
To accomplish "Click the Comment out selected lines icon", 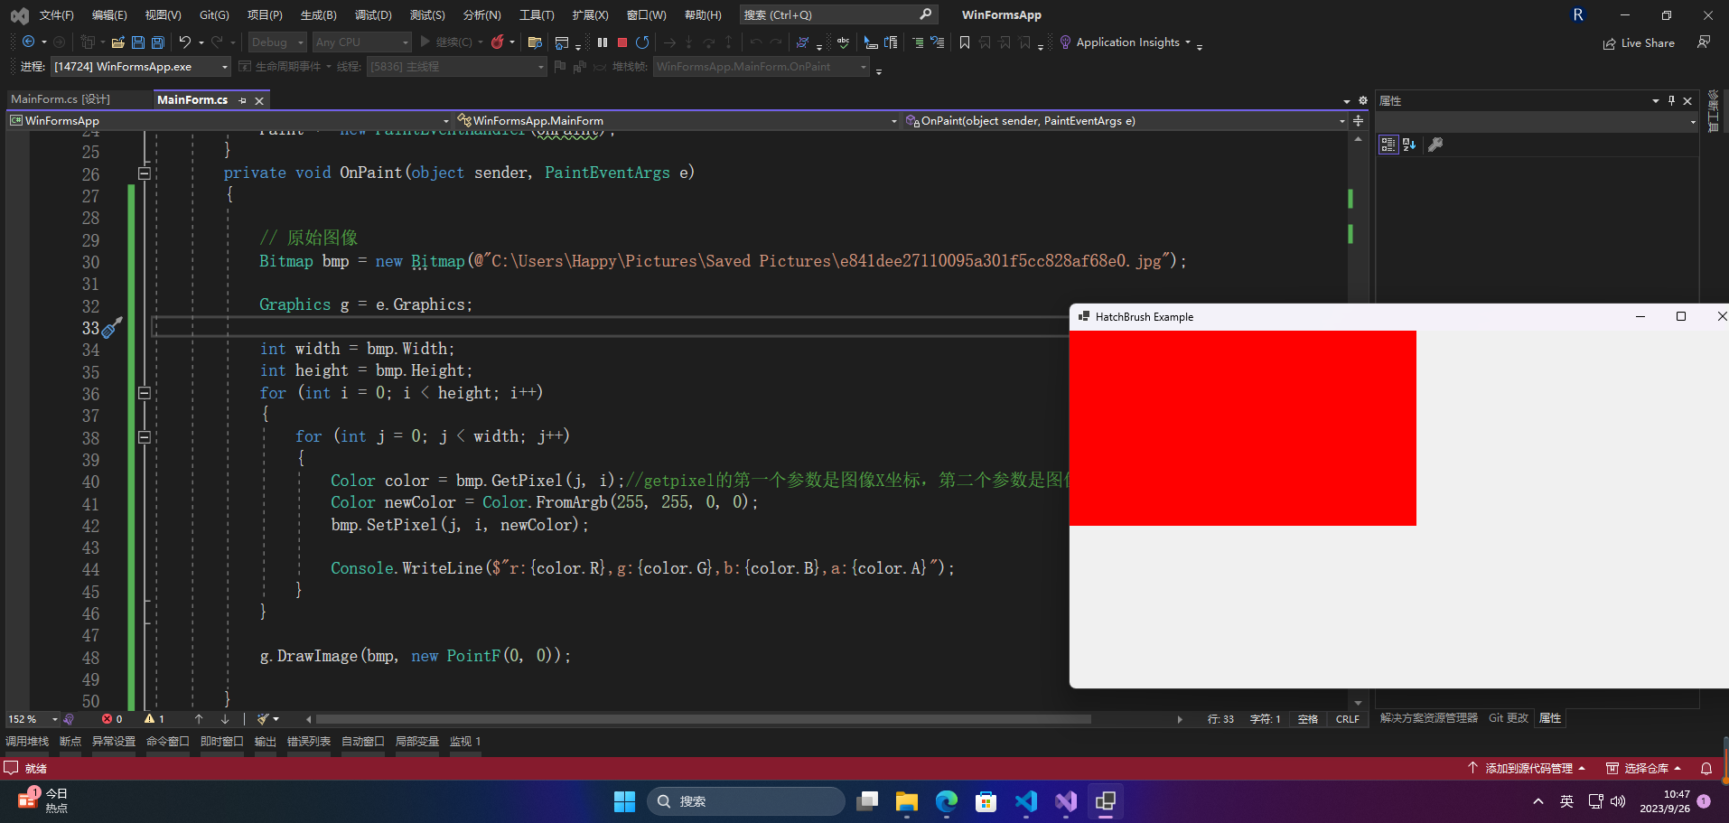I will pyautogui.click(x=918, y=42).
